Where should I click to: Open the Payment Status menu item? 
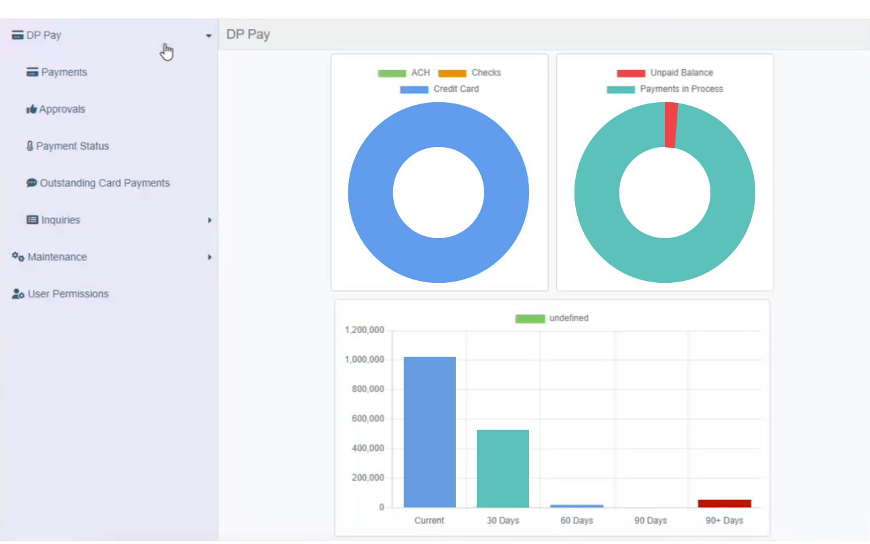[x=72, y=146]
